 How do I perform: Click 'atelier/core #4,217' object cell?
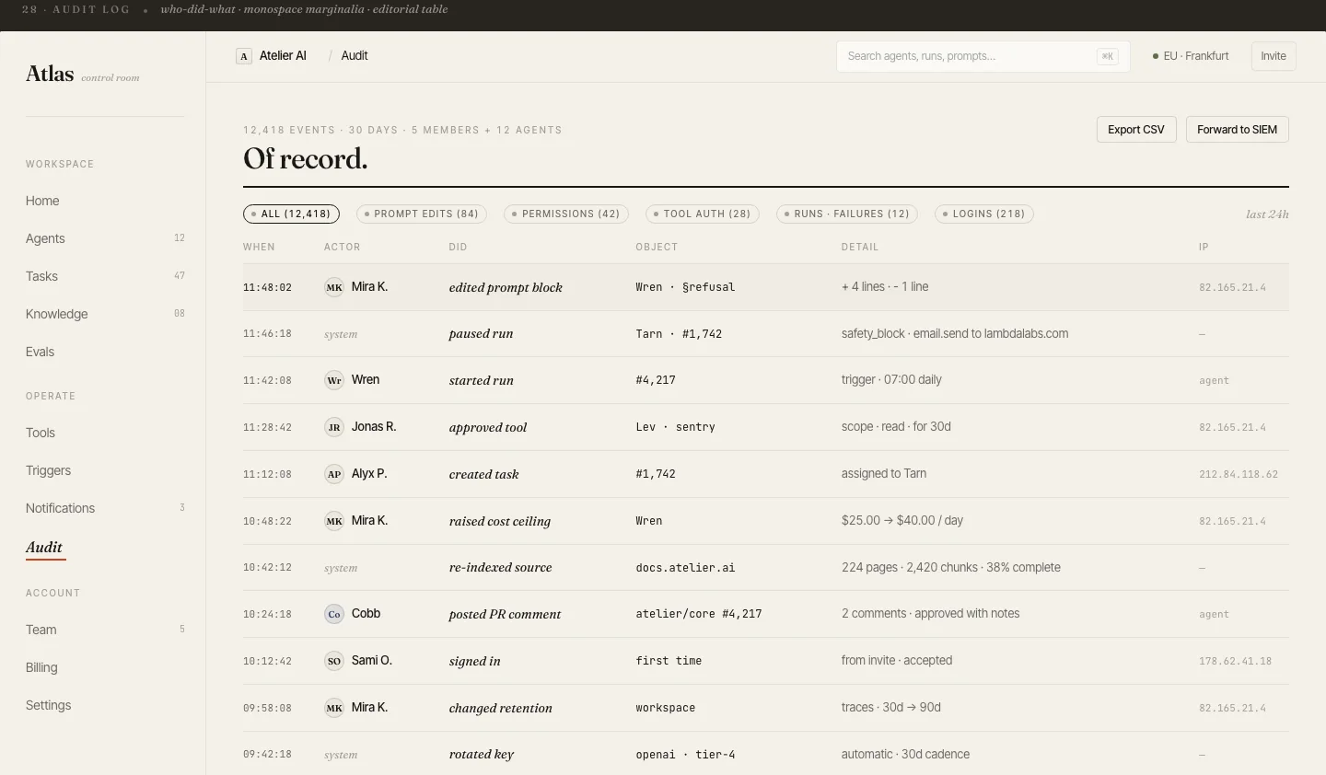(x=699, y=614)
